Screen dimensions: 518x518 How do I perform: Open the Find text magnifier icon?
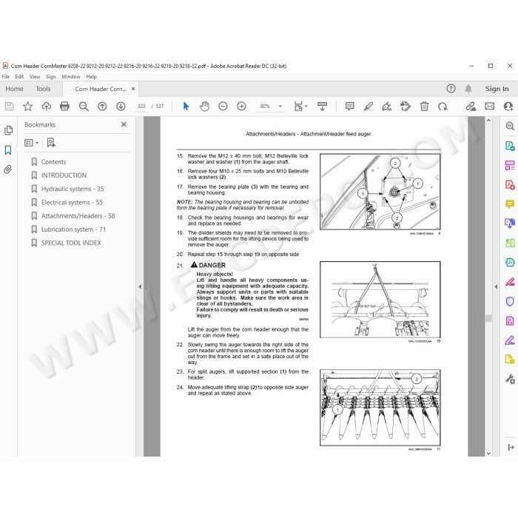point(84,107)
